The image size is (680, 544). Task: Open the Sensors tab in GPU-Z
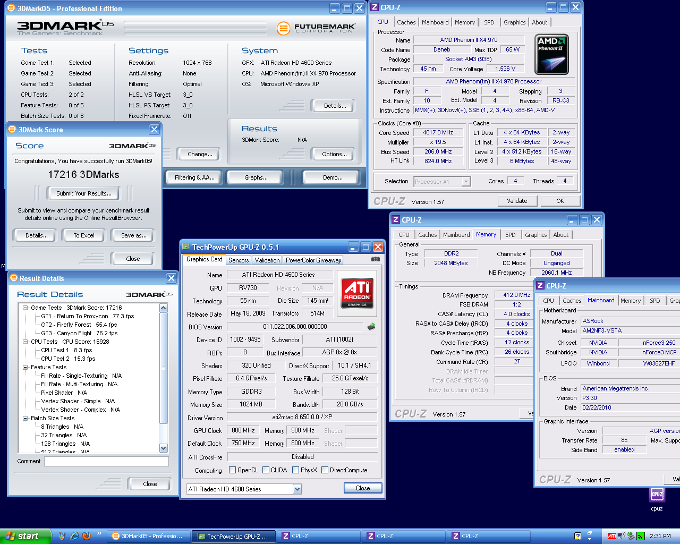pyautogui.click(x=239, y=260)
